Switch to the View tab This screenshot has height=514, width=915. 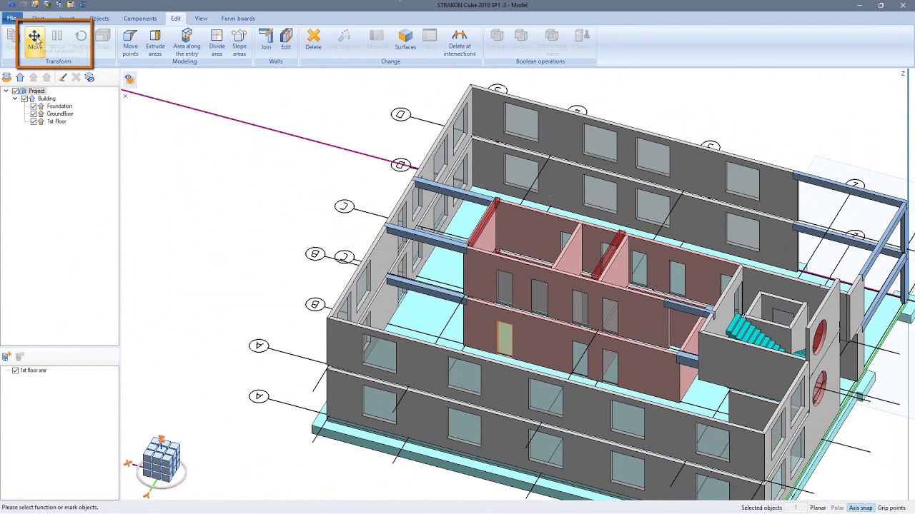coord(201,19)
